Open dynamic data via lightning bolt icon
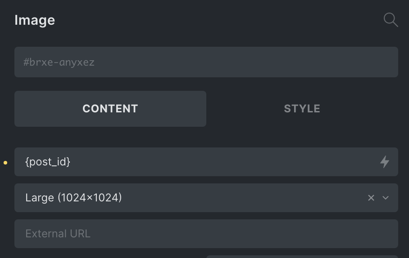 pyautogui.click(x=385, y=162)
